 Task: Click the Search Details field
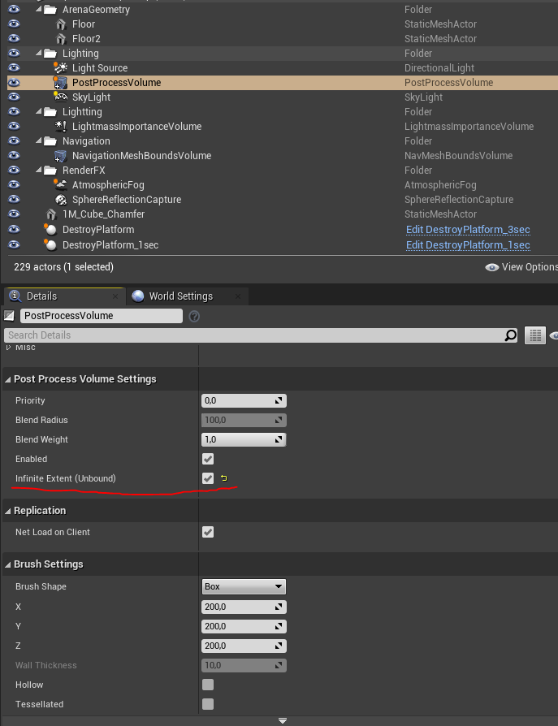click(260, 335)
